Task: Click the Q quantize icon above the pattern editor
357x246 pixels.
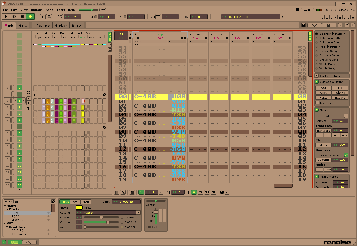Action: pyautogui.click(x=141, y=192)
